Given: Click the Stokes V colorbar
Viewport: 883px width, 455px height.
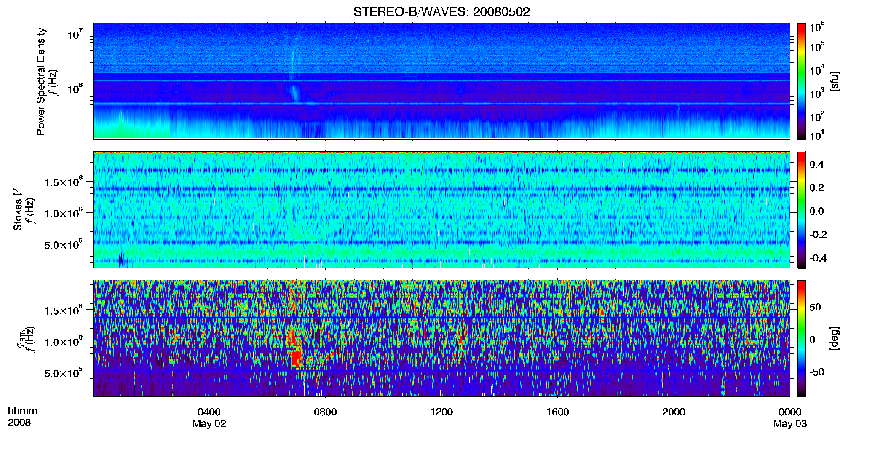Looking at the screenshot, I should (x=802, y=210).
